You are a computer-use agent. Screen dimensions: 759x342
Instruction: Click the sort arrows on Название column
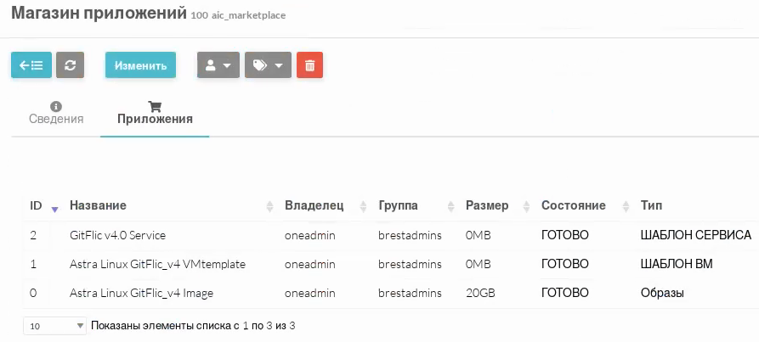[270, 206]
